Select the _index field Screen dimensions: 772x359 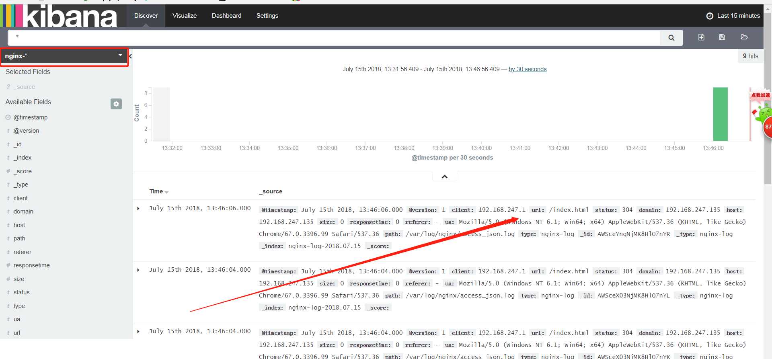click(x=23, y=158)
